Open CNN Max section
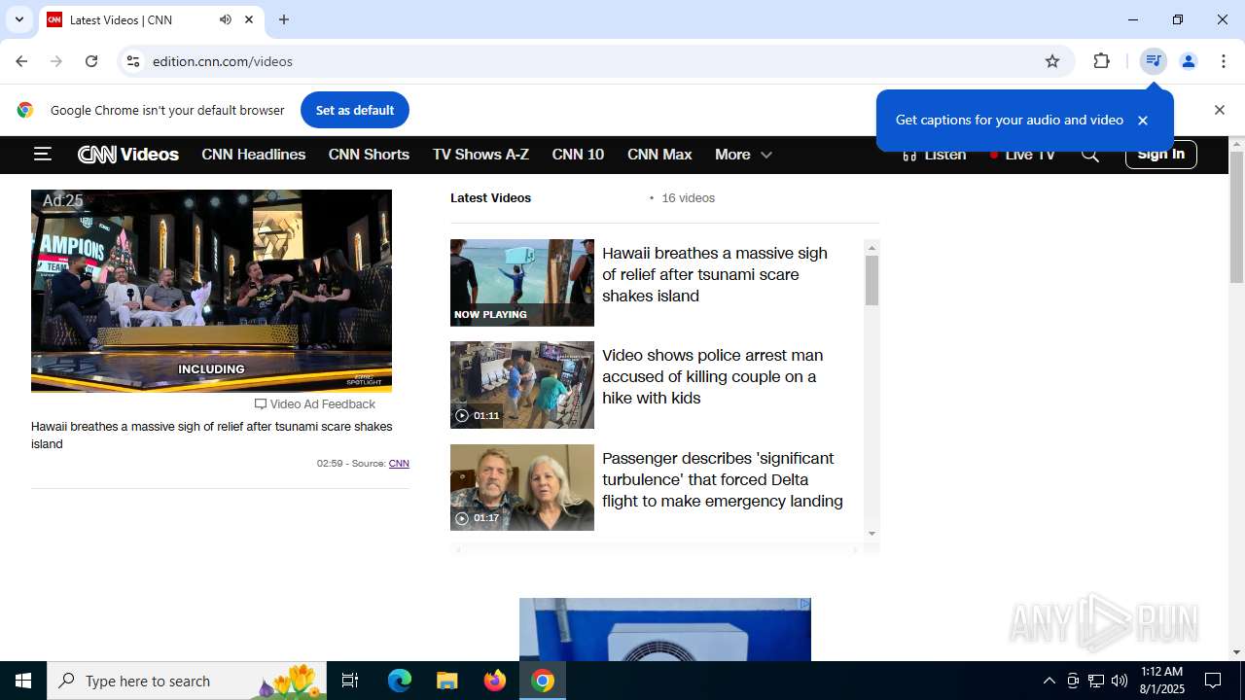 (659, 155)
